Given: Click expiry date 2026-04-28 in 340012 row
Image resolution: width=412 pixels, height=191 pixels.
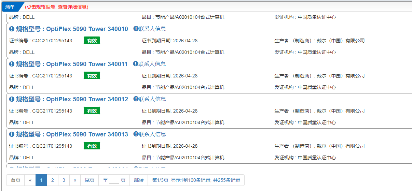Looking at the screenshot, I should [x=186, y=111].
